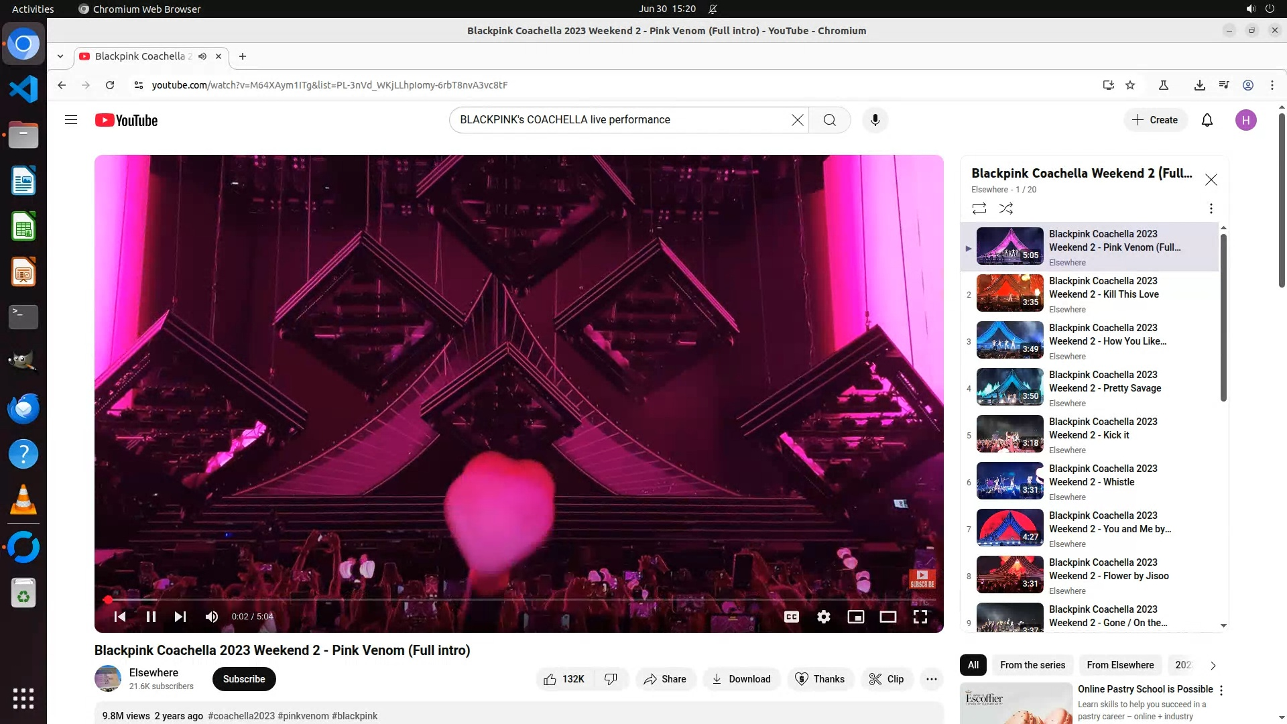The width and height of the screenshot is (1287, 724).
Task: Click the voice search microphone icon
Action: (875, 120)
